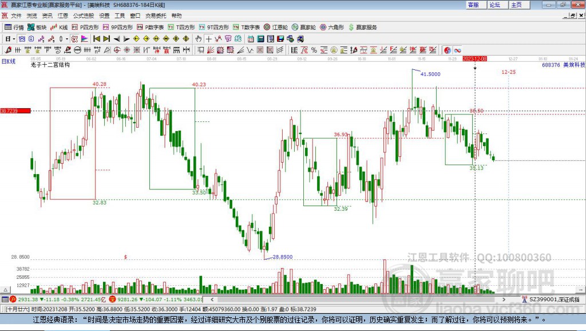586x331 pixels.
Task: Click the 论坛 button
Action: tap(497, 5)
